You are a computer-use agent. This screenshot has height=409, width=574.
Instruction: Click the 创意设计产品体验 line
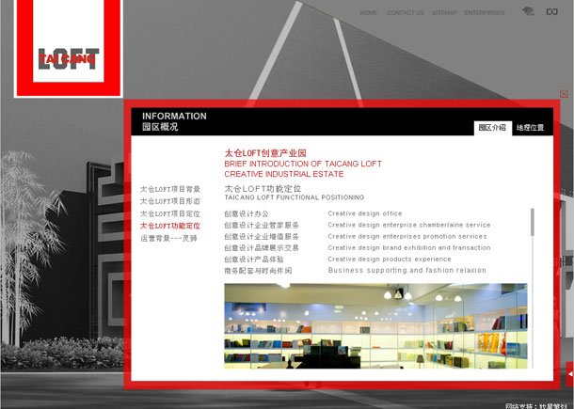(x=254, y=259)
